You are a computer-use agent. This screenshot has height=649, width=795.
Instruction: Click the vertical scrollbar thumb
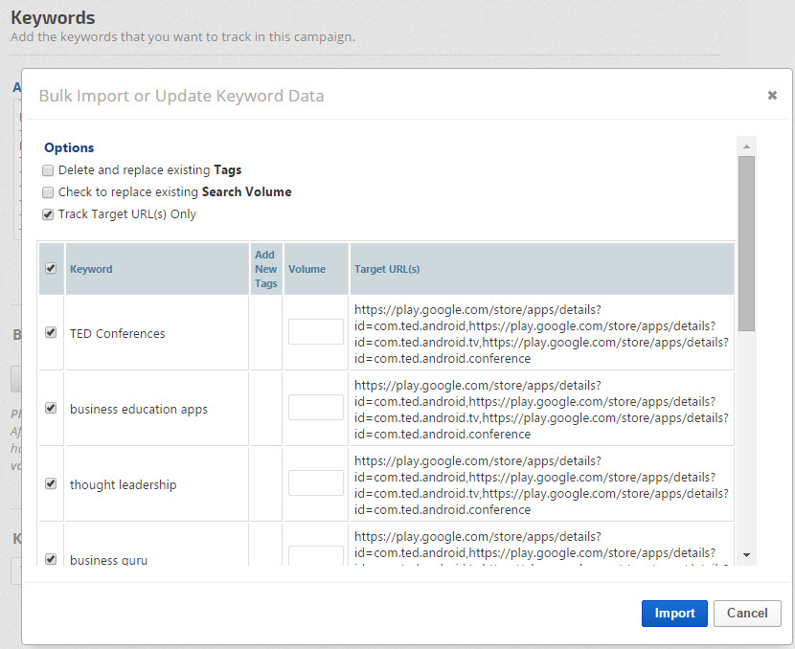click(x=746, y=244)
